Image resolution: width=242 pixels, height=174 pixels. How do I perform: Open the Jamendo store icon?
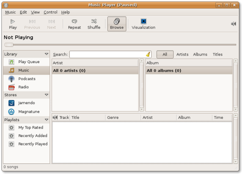pos(11,103)
